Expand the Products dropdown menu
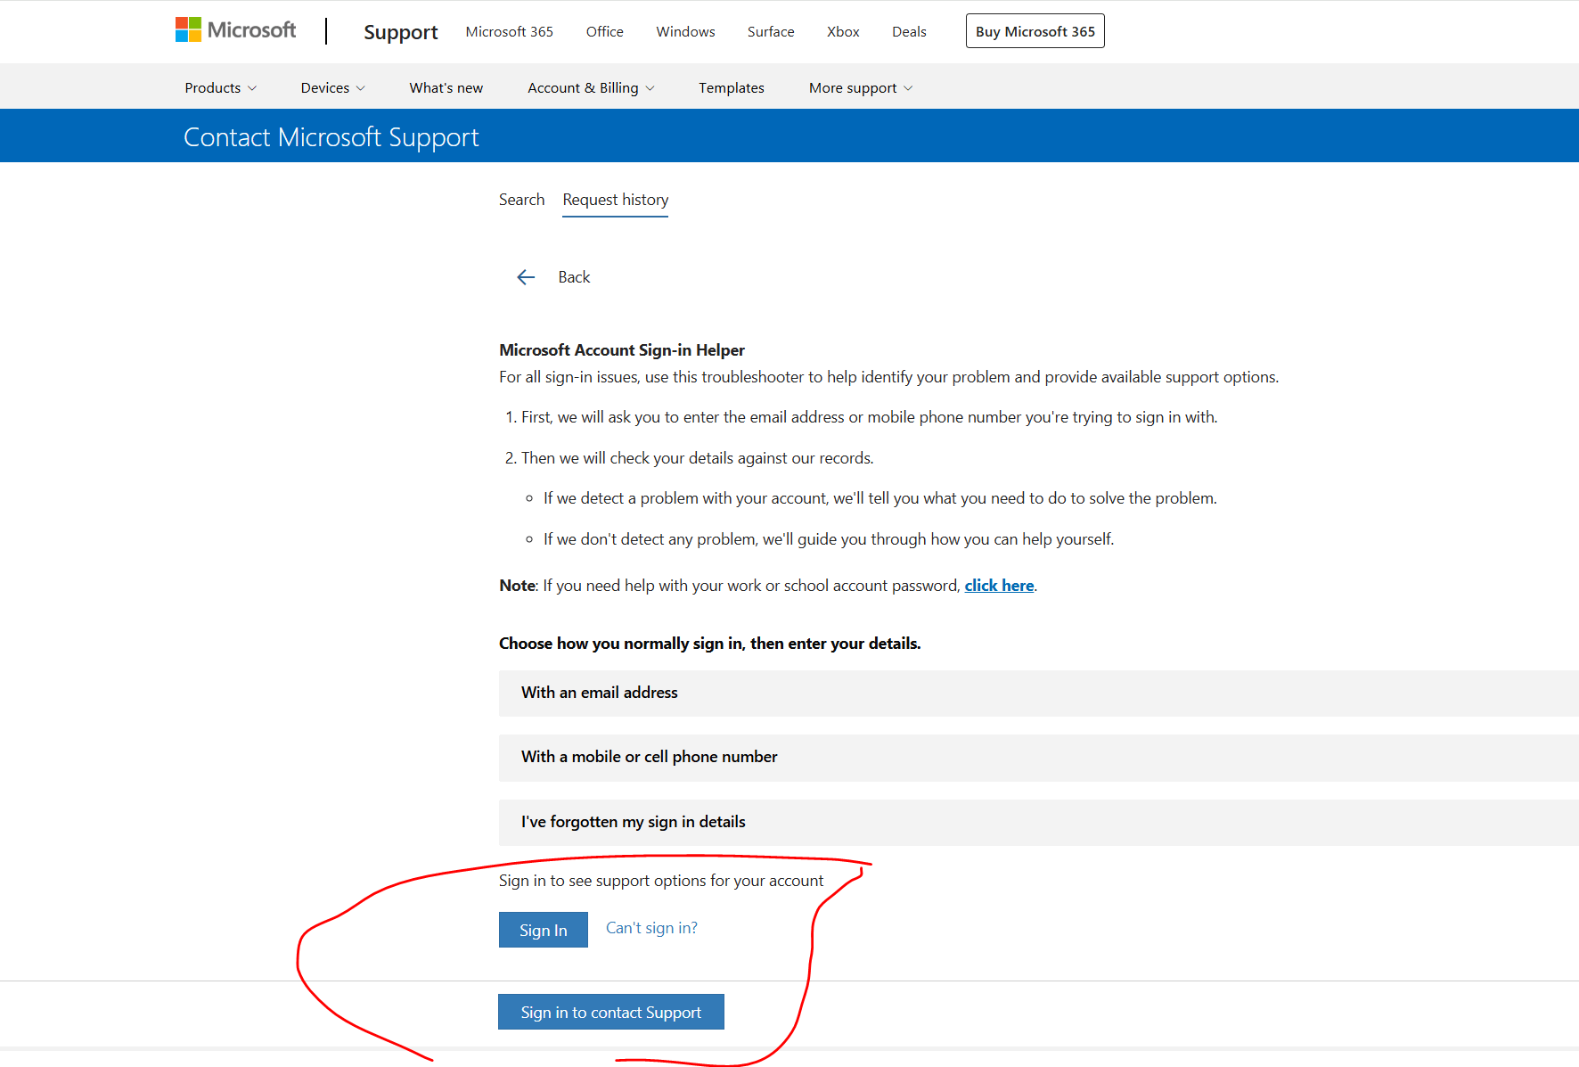 point(221,87)
